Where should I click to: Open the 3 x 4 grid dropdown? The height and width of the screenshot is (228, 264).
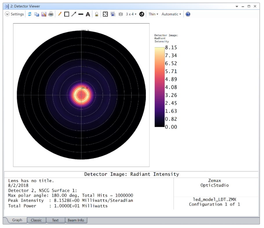pyautogui.click(x=131, y=14)
